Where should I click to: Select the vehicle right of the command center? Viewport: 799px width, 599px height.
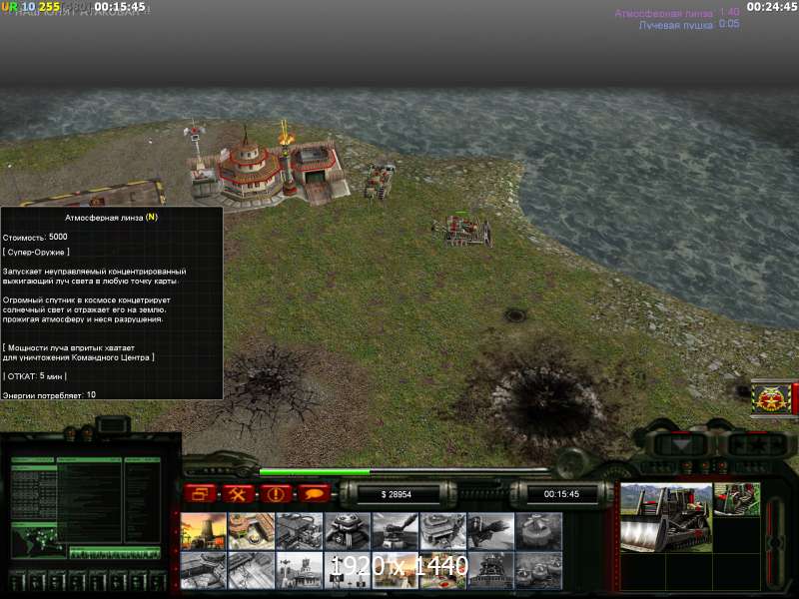pos(380,181)
